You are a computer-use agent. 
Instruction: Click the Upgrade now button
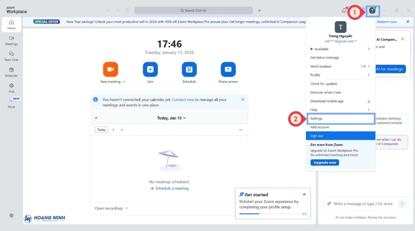tap(325, 163)
